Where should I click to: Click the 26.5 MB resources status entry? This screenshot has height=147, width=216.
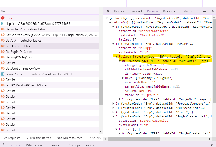(x=69, y=138)
